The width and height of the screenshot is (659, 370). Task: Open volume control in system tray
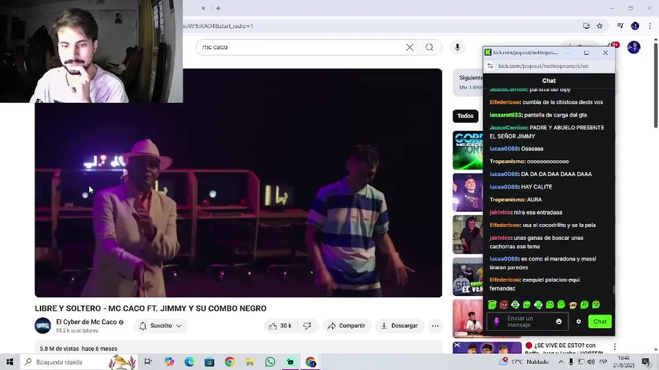pyautogui.click(x=591, y=362)
